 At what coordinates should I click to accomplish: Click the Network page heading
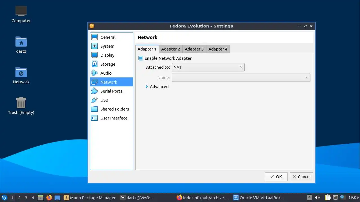tap(147, 37)
